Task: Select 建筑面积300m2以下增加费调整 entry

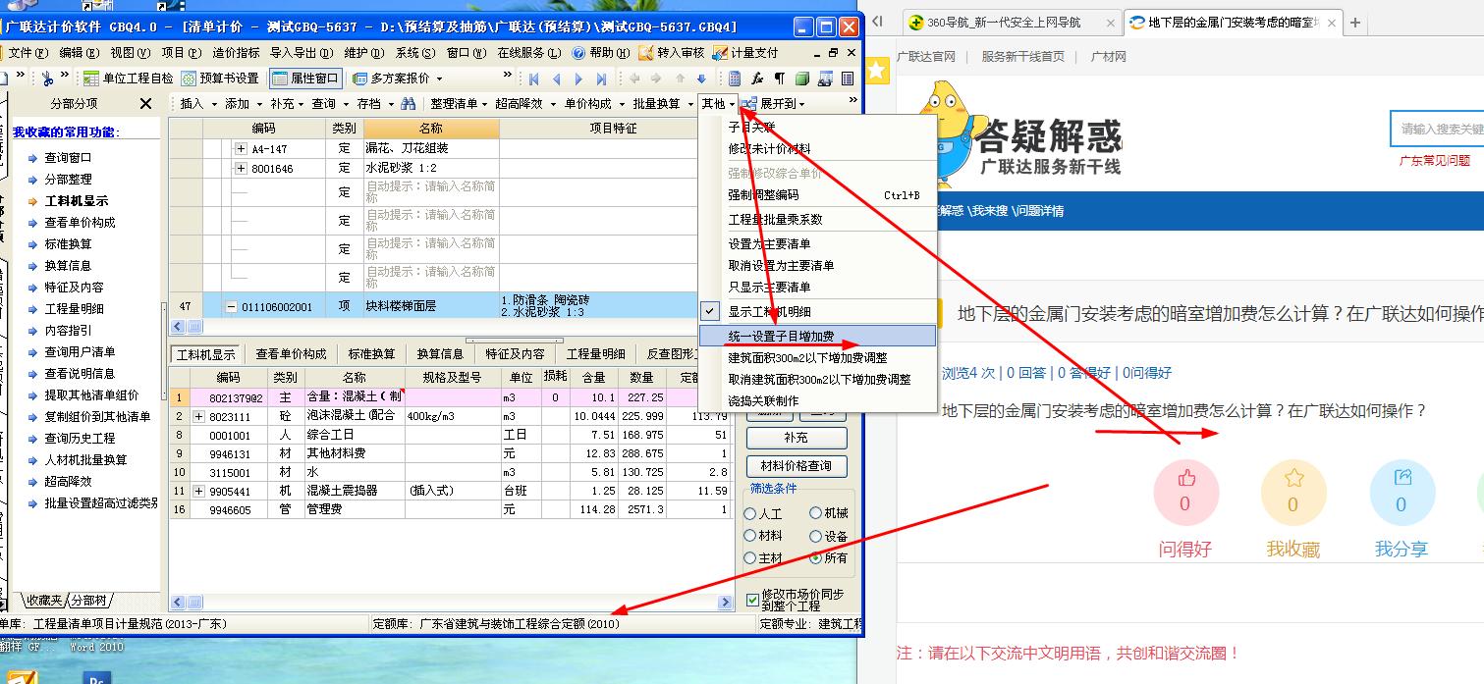Action: click(817, 357)
